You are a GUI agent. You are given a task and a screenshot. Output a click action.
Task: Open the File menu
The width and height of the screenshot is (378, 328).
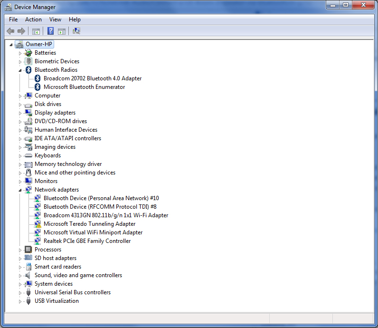pyautogui.click(x=13, y=19)
